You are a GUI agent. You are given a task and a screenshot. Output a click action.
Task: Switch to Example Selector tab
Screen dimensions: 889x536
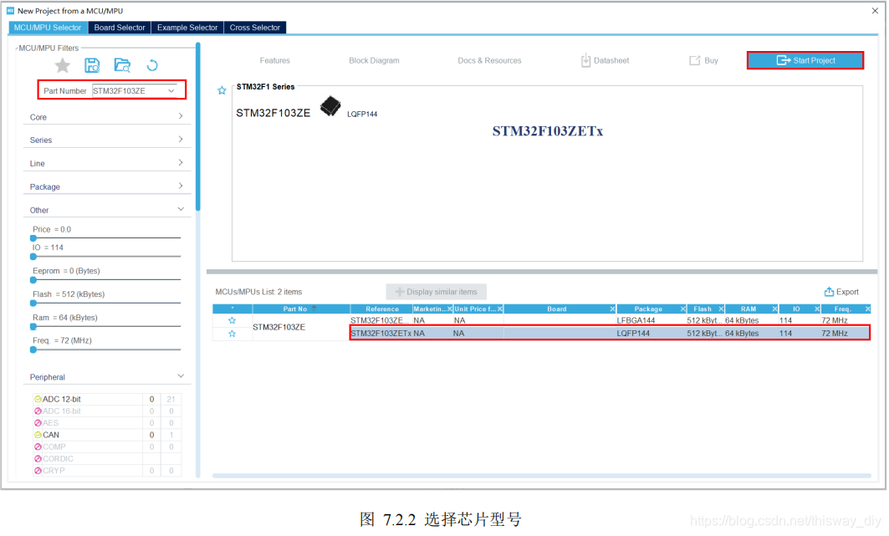187,28
